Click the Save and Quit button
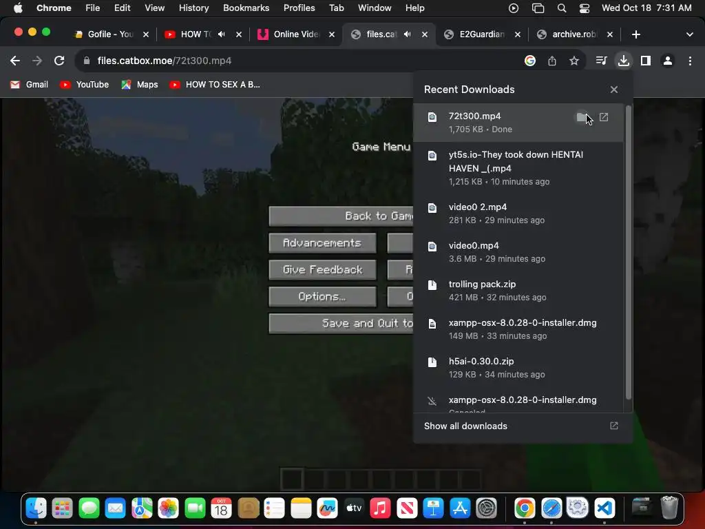This screenshot has height=529, width=705. point(340,323)
